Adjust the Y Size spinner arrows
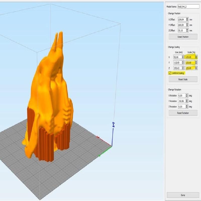The height and width of the screenshot is (201, 201). coord(183,63)
